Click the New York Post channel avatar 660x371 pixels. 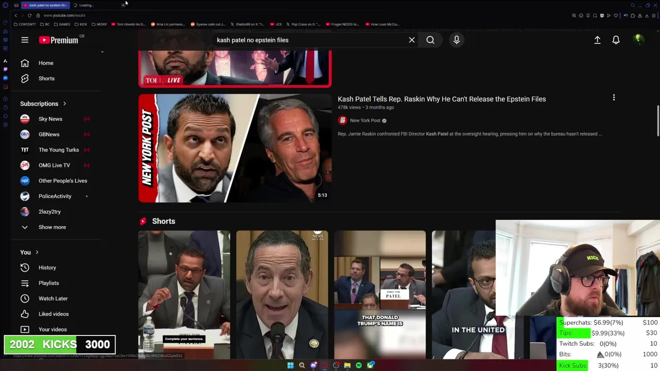[x=342, y=121]
